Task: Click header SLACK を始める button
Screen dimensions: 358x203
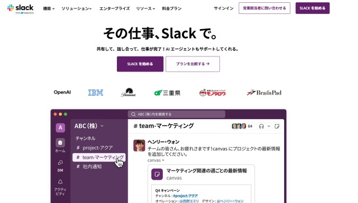Action: tap(312, 8)
